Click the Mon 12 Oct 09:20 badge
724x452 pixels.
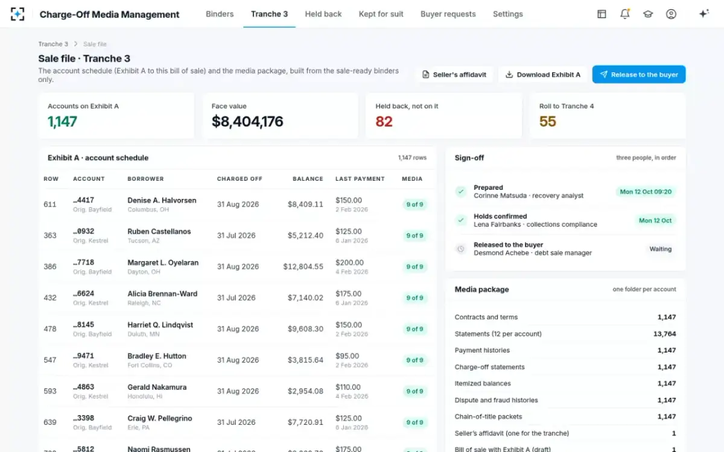(x=646, y=192)
